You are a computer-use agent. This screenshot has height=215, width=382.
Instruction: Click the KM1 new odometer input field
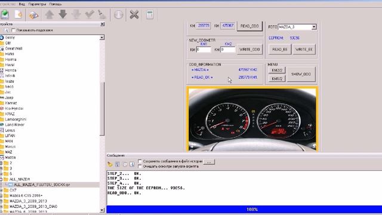tap(204, 50)
